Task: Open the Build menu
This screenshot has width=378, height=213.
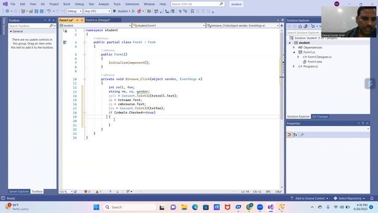Action: [x=67, y=4]
